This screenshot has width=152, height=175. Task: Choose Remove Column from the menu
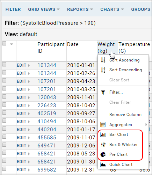(125, 115)
